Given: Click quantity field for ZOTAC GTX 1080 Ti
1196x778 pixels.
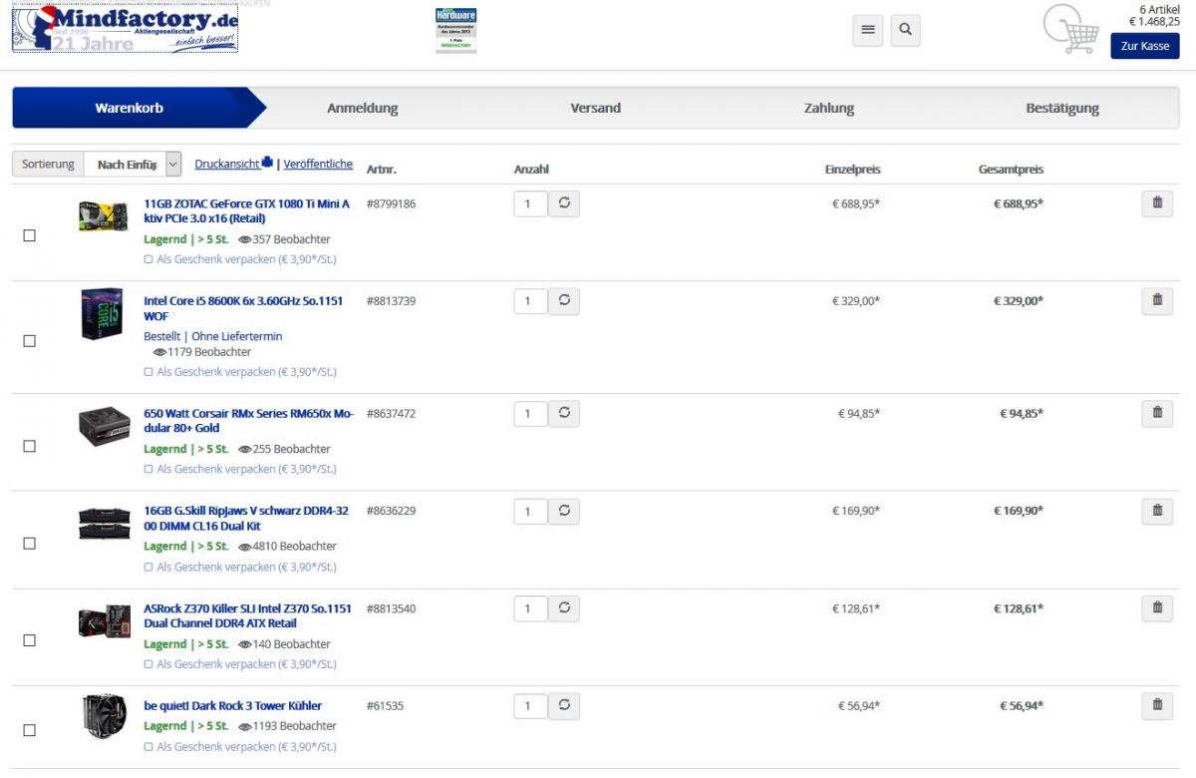Looking at the screenshot, I should coord(530,203).
